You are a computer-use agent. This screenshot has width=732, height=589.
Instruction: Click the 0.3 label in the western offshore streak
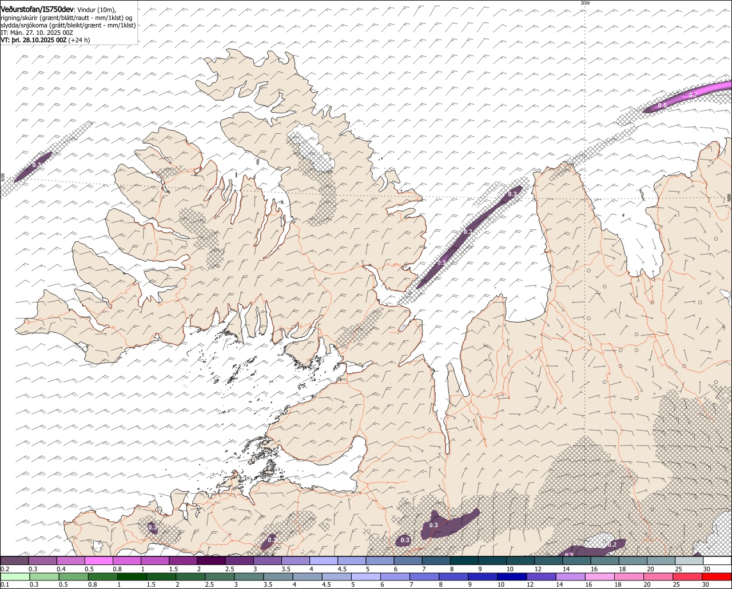pyautogui.click(x=37, y=165)
